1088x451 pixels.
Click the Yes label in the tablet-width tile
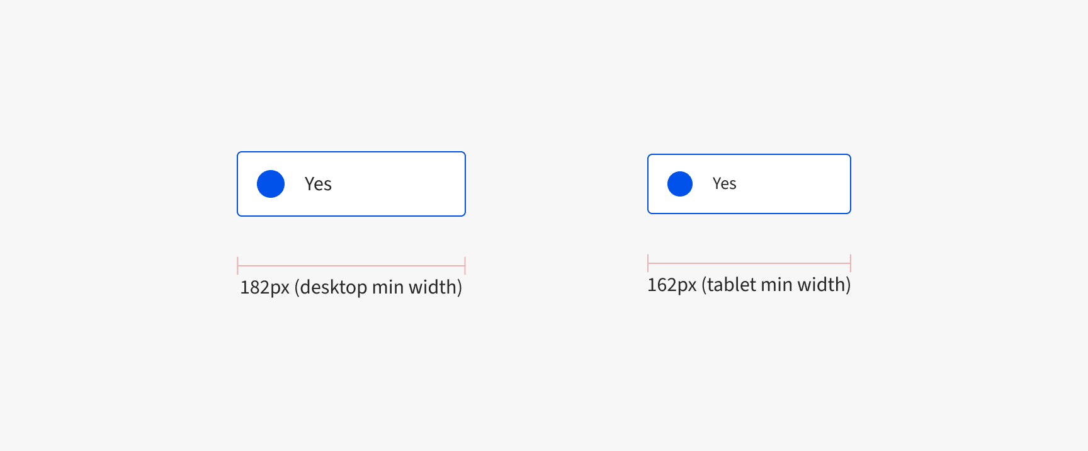point(724,183)
